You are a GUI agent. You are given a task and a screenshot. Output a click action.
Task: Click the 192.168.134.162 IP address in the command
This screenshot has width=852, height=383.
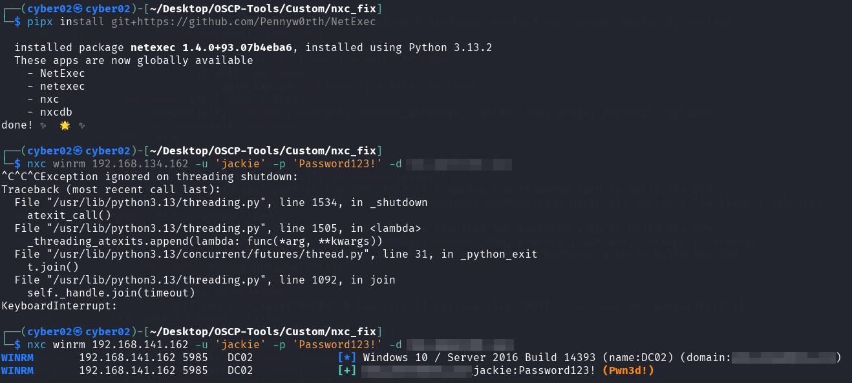tap(140, 164)
